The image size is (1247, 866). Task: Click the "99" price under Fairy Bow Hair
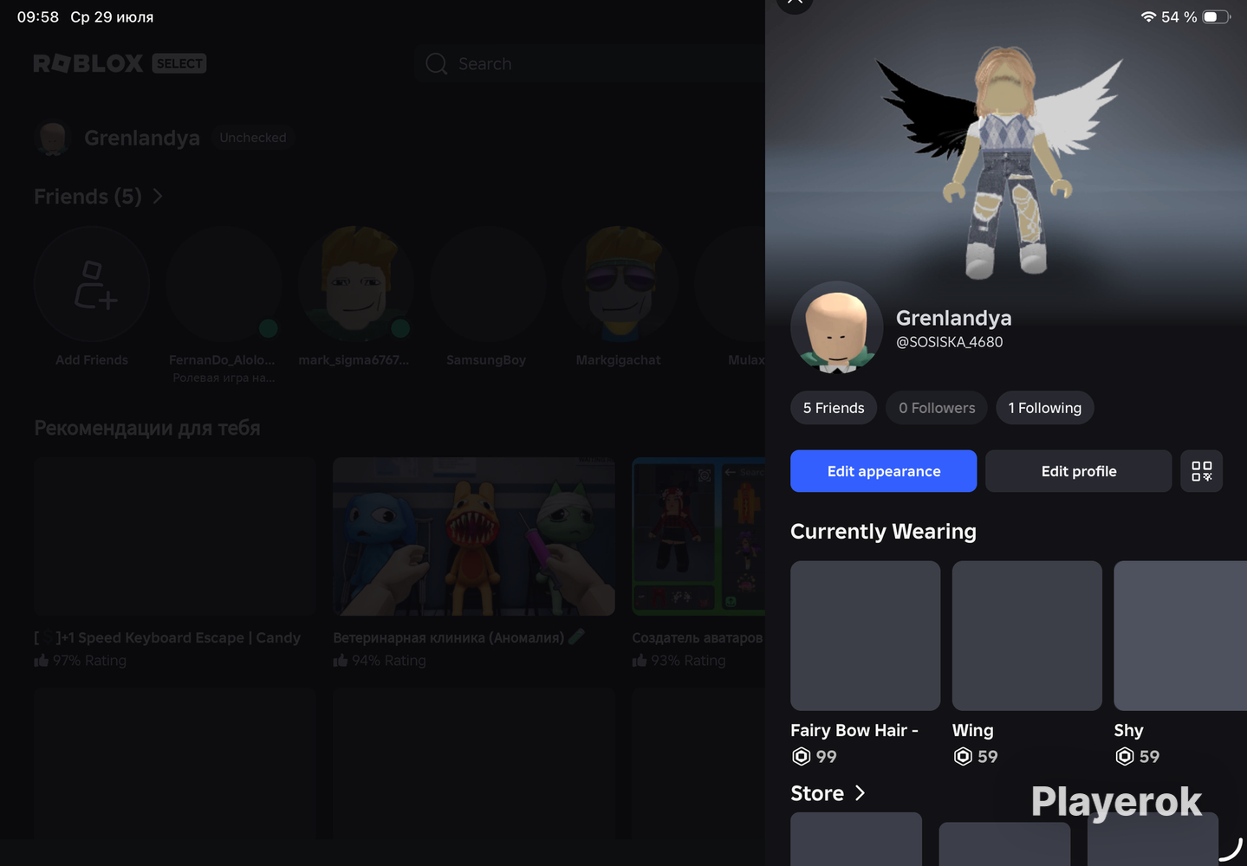click(x=827, y=757)
